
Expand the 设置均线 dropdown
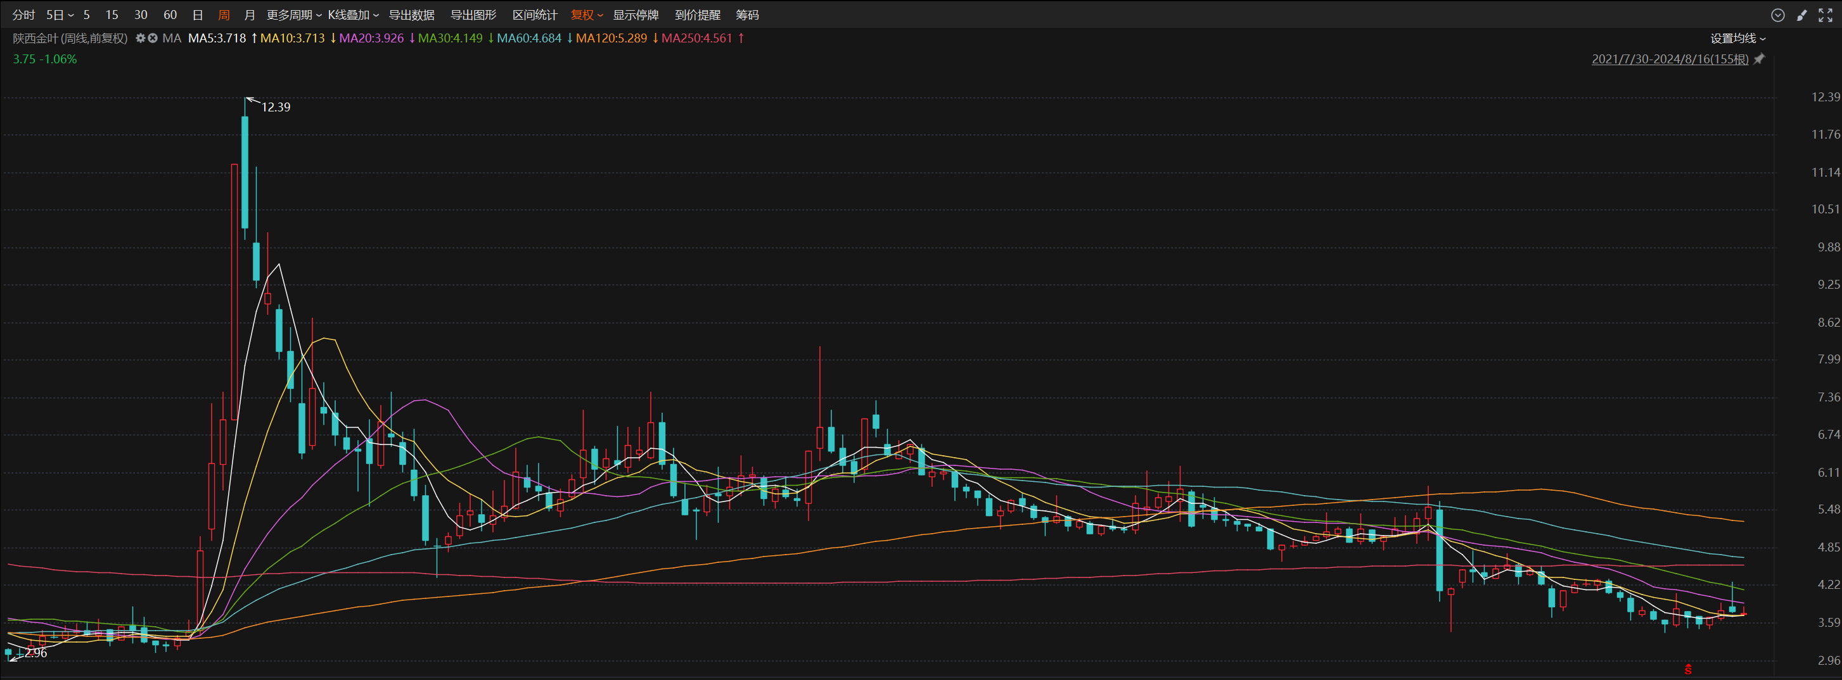[1738, 39]
